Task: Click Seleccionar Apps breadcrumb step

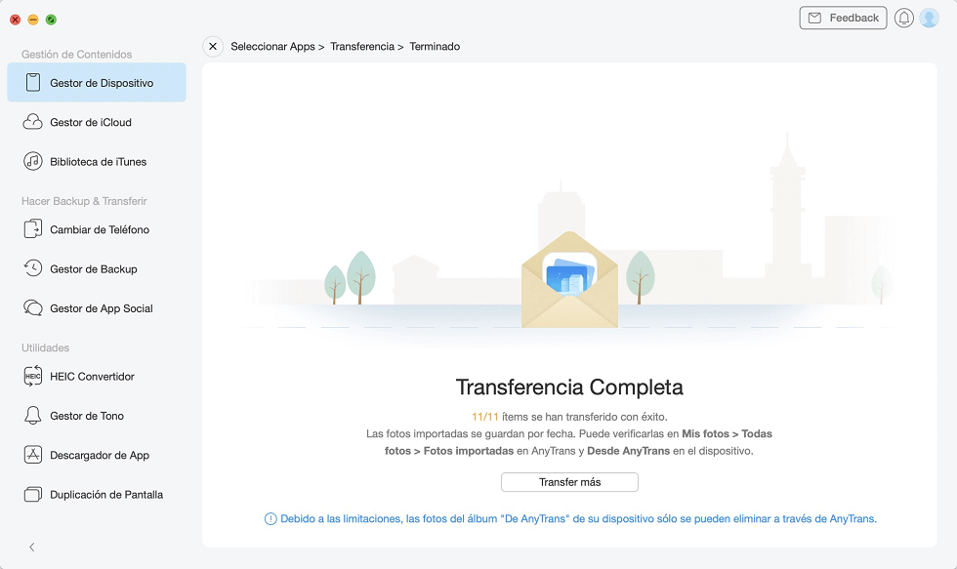Action: tap(272, 46)
